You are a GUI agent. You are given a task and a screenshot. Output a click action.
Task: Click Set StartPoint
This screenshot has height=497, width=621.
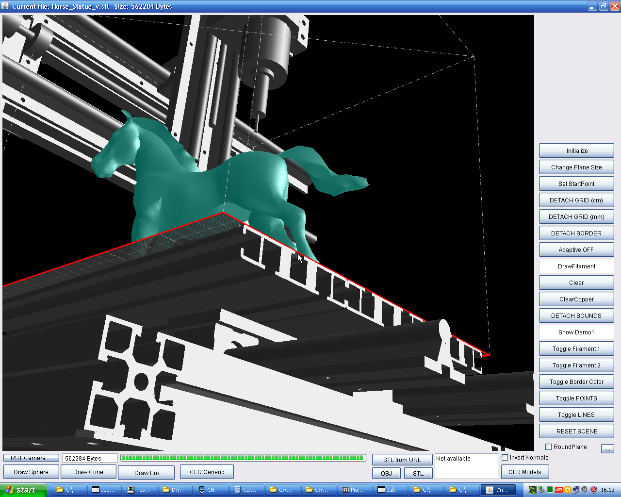coord(576,184)
